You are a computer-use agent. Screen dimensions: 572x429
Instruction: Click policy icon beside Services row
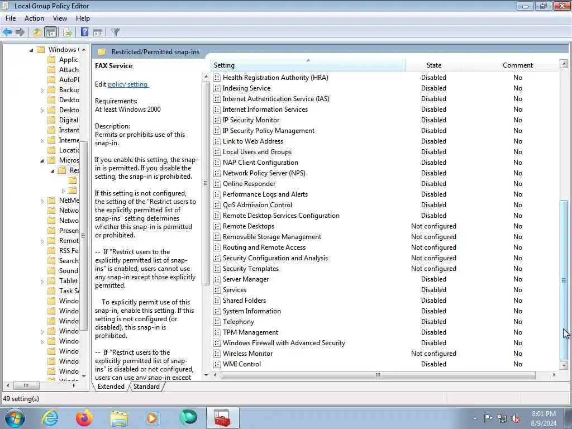coord(217,290)
